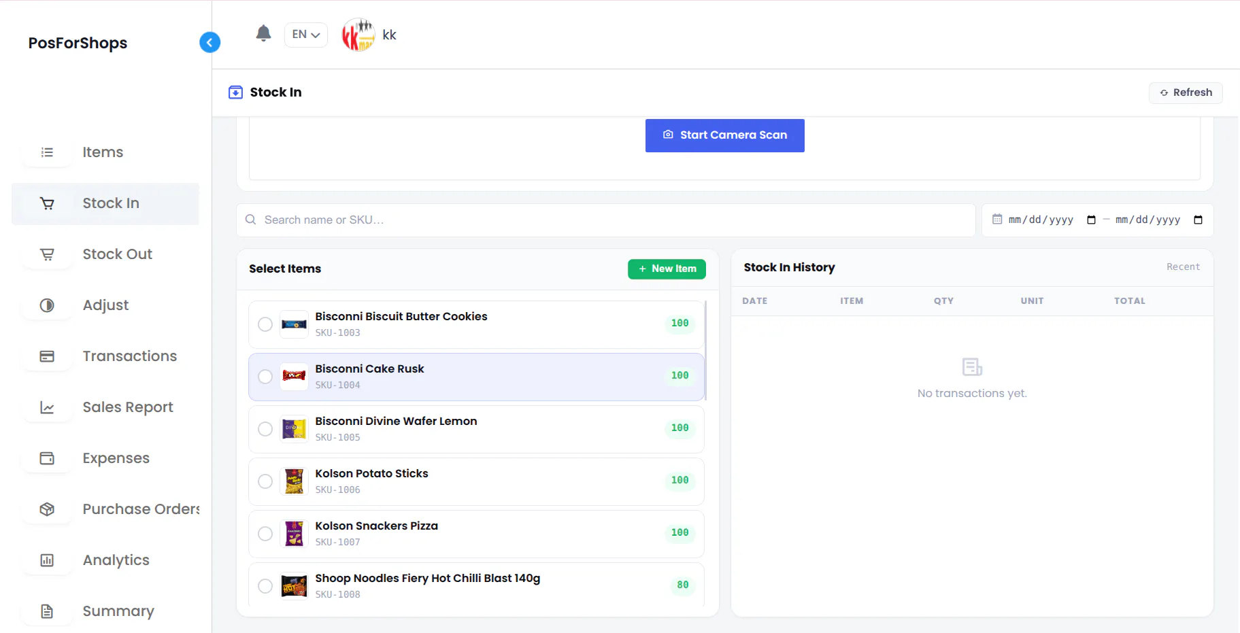The width and height of the screenshot is (1240, 633).
Task: Click the Sales Report chart icon
Action: tap(47, 407)
